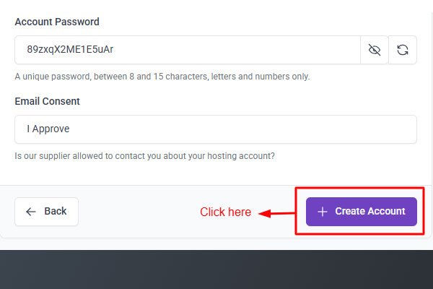
Task: Toggle password visibility with the crossed-eye icon
Action: [374, 50]
